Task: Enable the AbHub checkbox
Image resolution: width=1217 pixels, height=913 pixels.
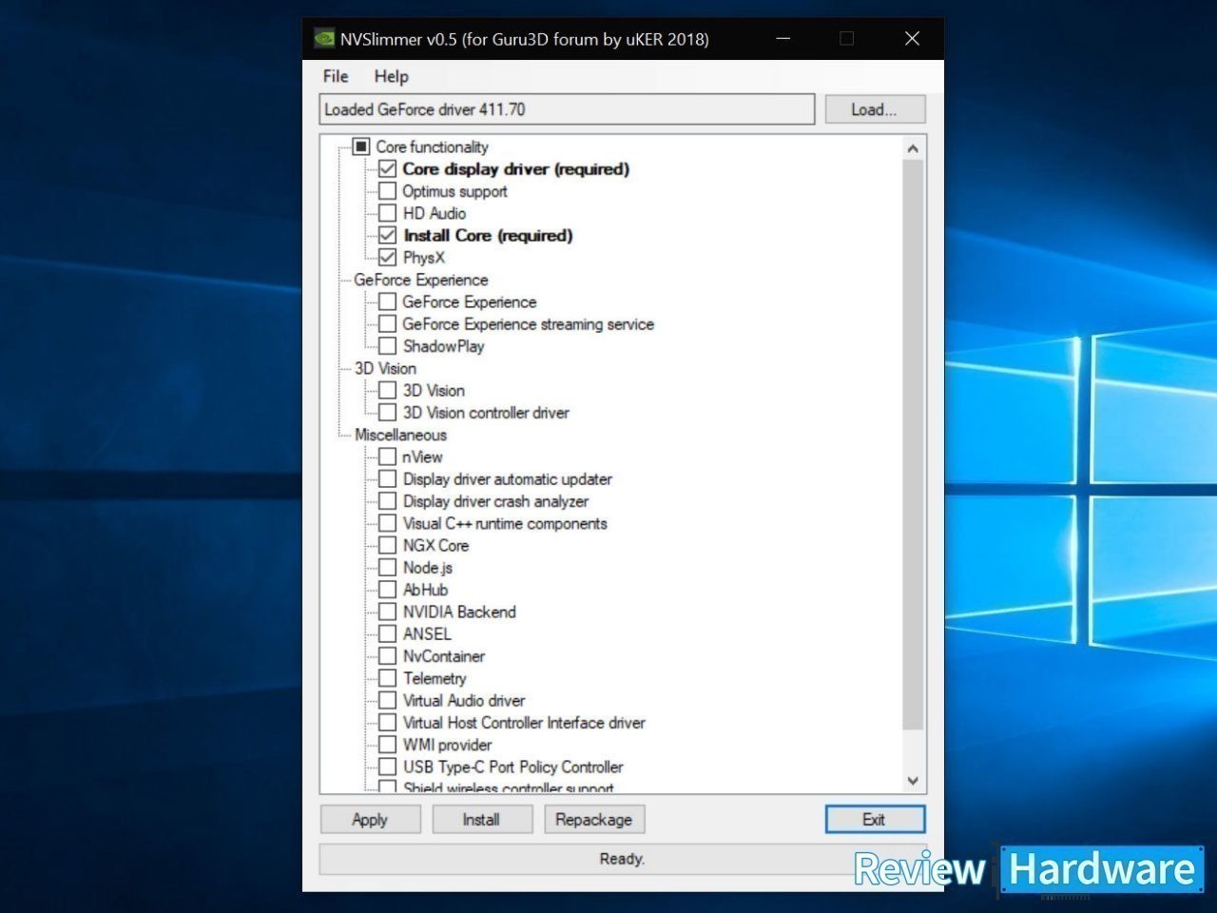Action: [x=387, y=590]
